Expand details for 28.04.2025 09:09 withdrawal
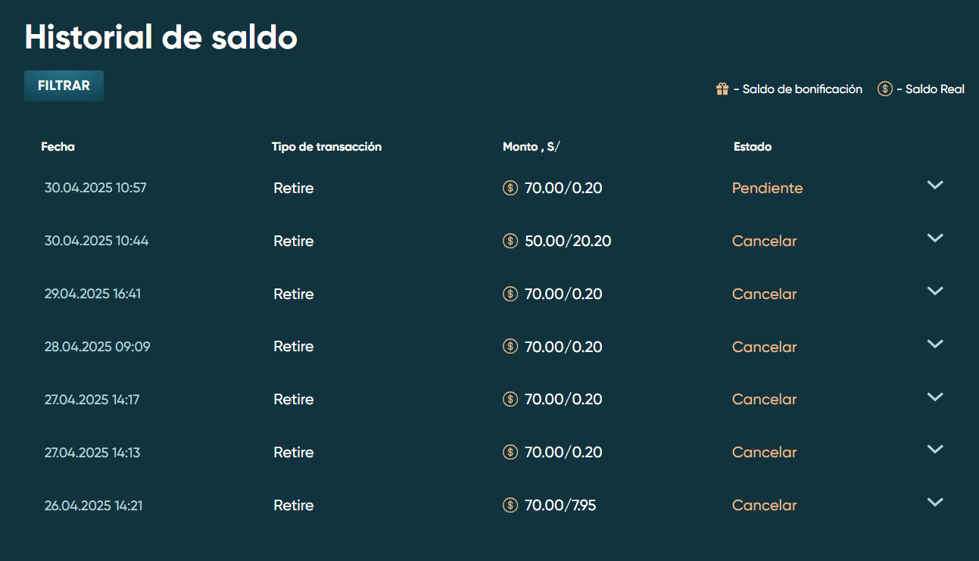 [935, 344]
